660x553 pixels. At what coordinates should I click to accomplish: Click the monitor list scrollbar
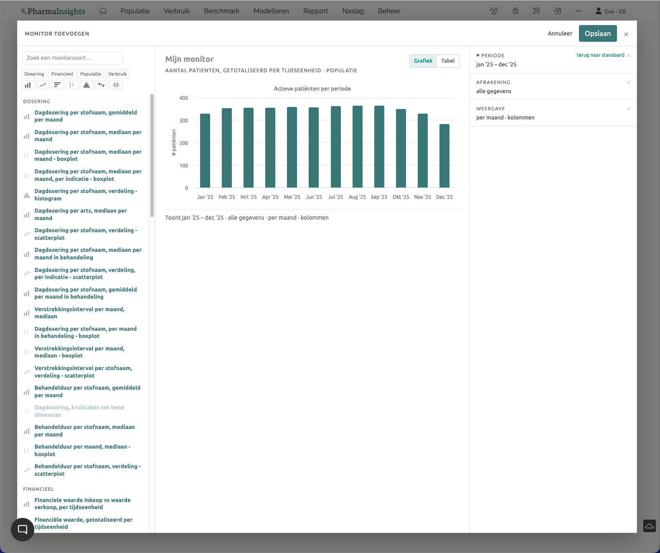coord(152,155)
